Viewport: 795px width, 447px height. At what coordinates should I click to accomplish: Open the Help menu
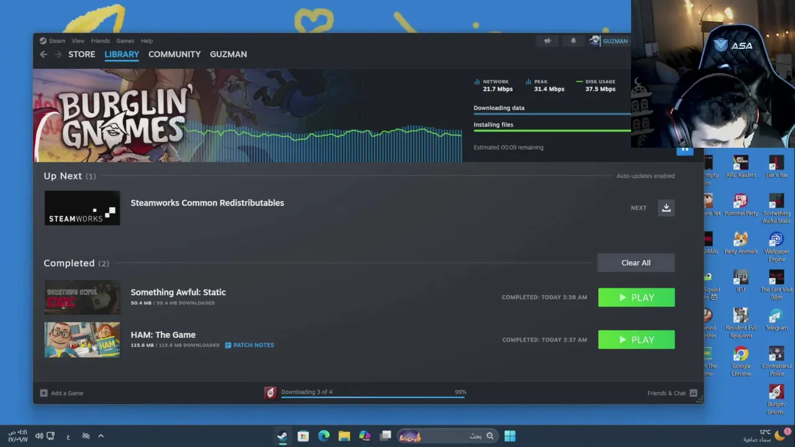[x=147, y=41]
